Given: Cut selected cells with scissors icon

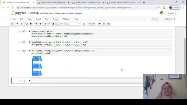Looking at the screenshot, I should click(22, 24).
